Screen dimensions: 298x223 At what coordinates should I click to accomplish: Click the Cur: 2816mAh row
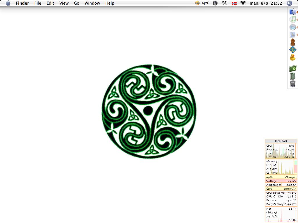[x=281, y=189]
